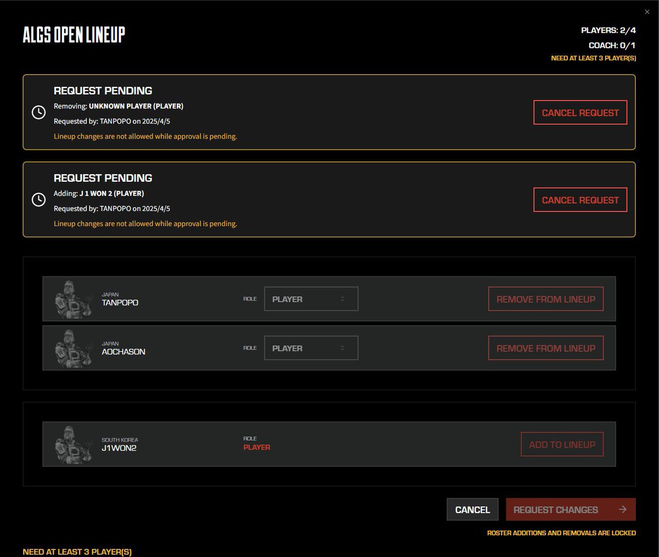This screenshot has height=557, width=659.
Task: Click the bottom-left NEED AT LEAST 3 PLAYER(S) warning
Action: 77,552
